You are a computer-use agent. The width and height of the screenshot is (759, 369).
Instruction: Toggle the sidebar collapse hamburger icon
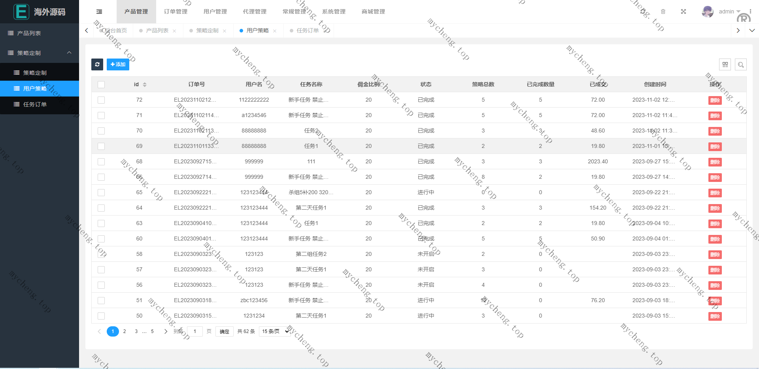(99, 12)
